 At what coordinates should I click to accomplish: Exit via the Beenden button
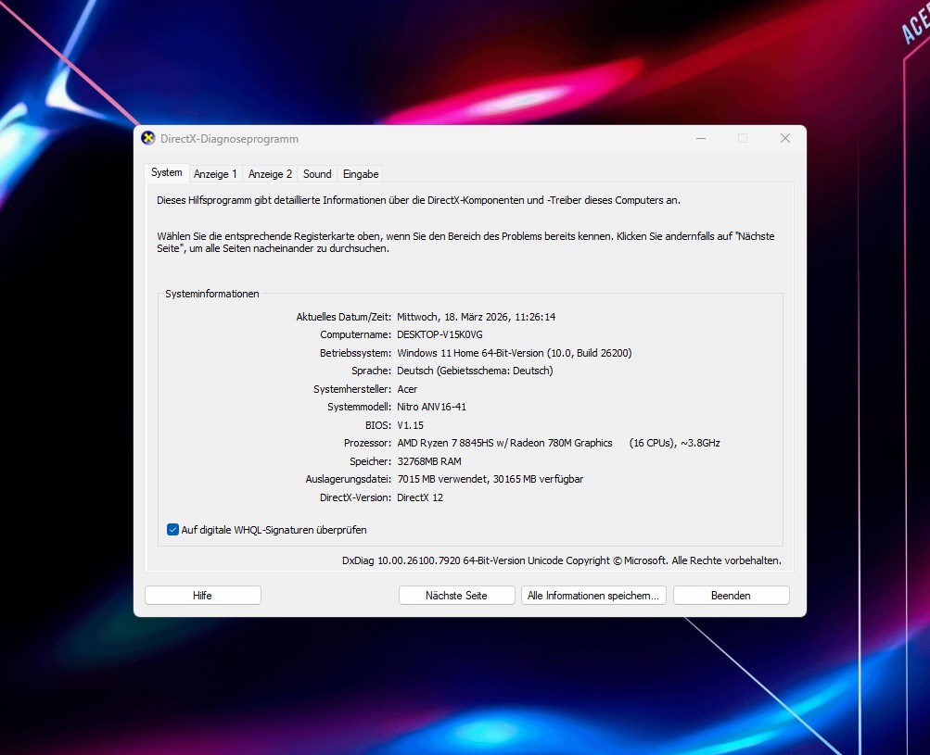tap(731, 596)
